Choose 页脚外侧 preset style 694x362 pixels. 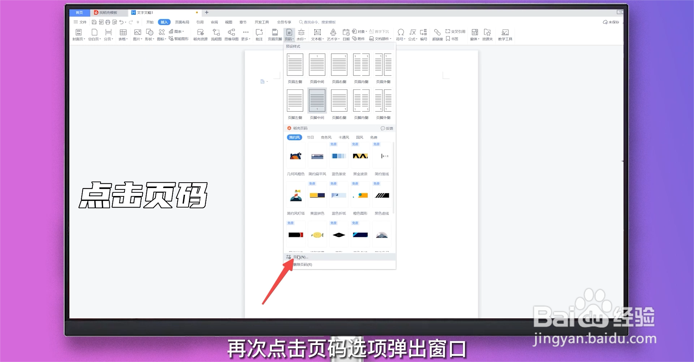coord(383,104)
